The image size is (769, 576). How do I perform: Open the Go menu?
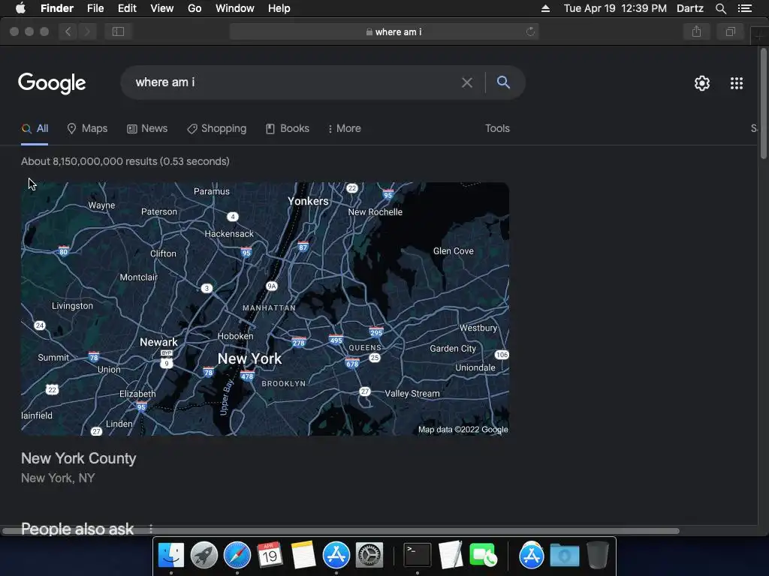[x=195, y=8]
